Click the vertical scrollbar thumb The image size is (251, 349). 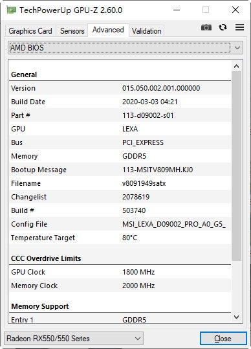237,166
